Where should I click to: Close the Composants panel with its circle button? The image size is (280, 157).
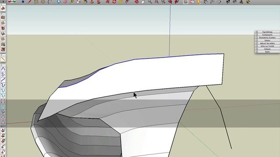tap(257, 35)
